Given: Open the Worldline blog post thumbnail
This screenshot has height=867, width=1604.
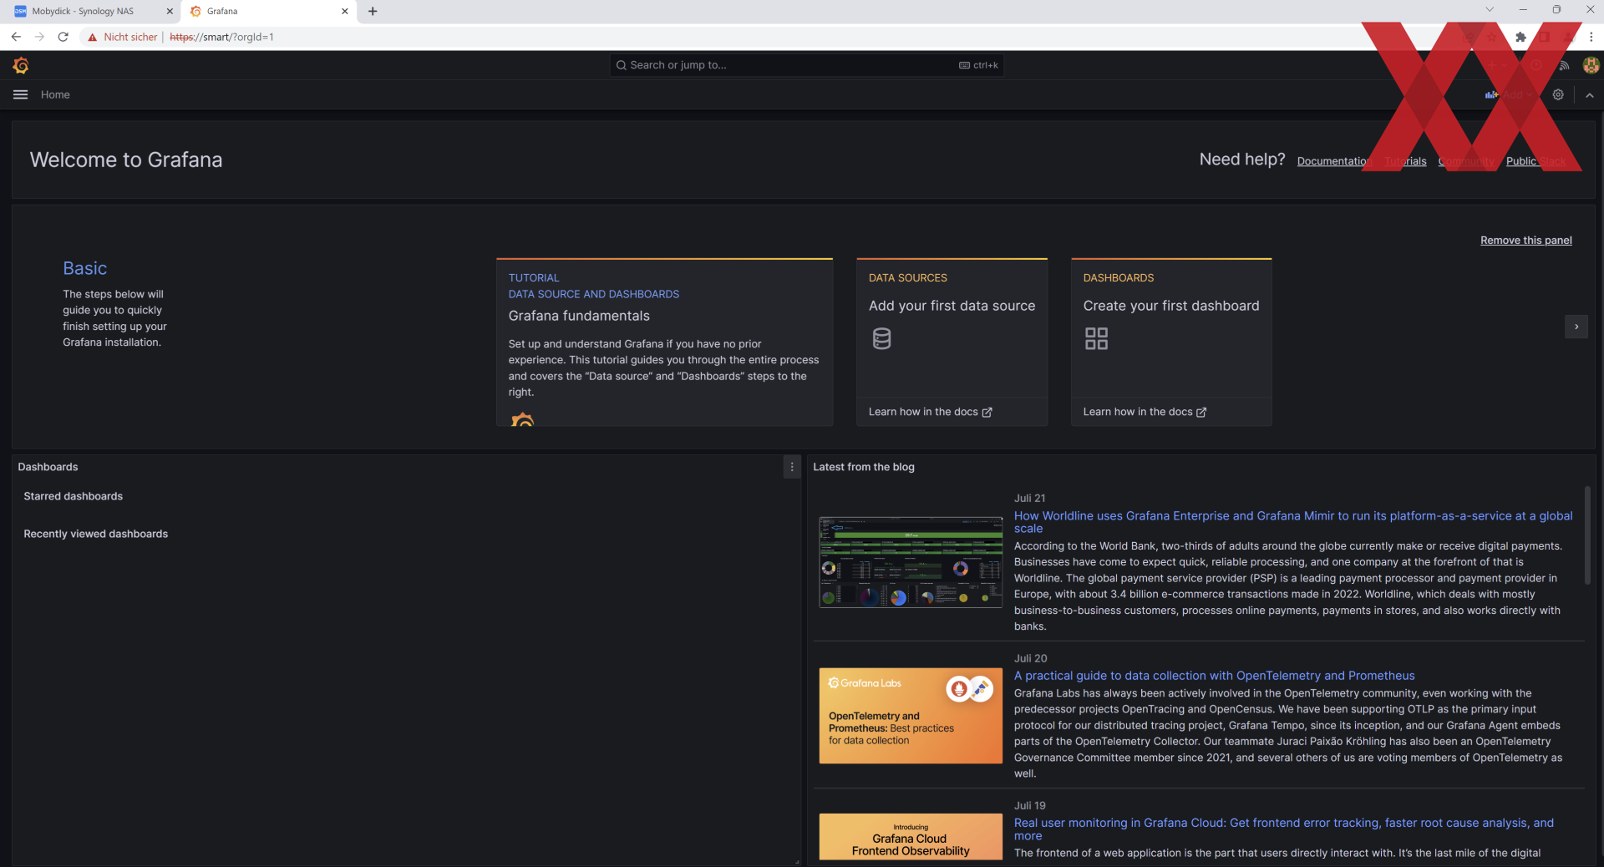Looking at the screenshot, I should [911, 562].
